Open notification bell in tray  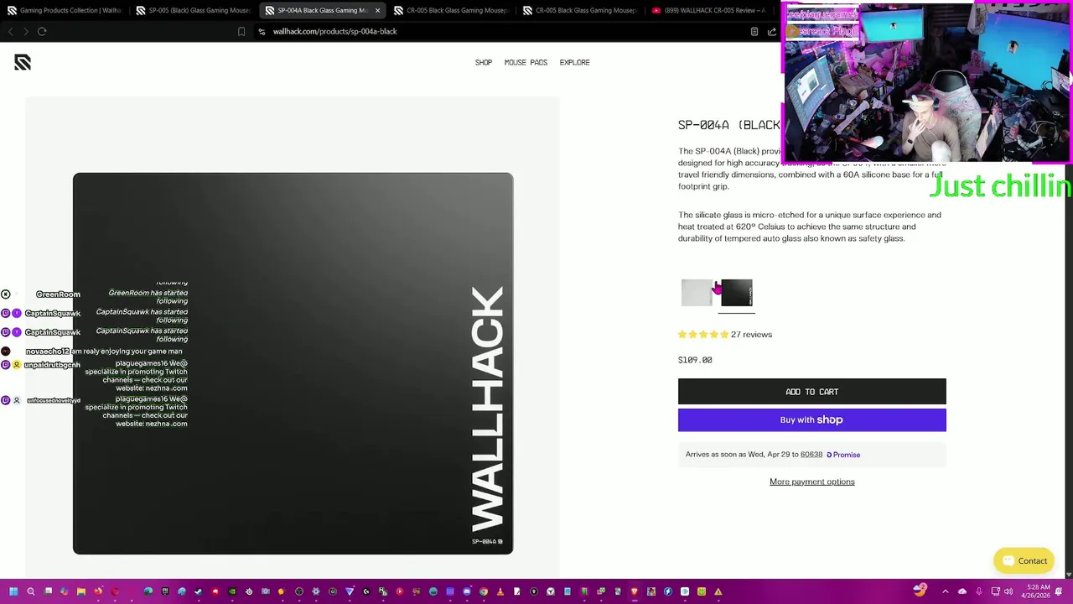[1059, 591]
